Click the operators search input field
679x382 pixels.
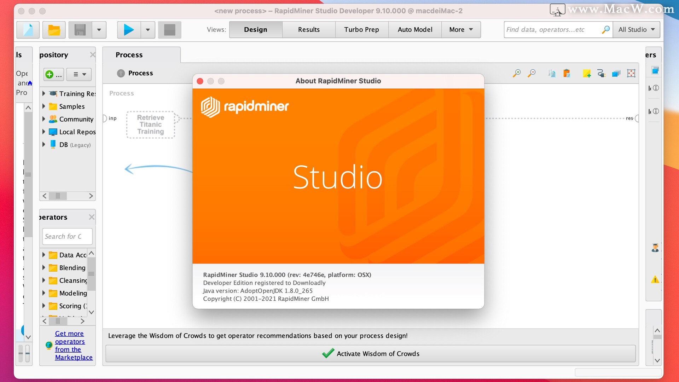click(x=67, y=236)
